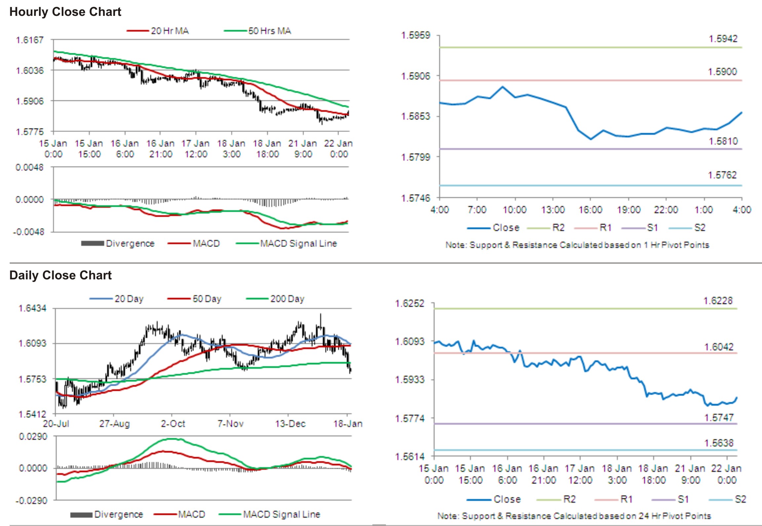Screen dimensions: 762x526
Task: Click the 22:00 time axis label
Action: [666, 210]
